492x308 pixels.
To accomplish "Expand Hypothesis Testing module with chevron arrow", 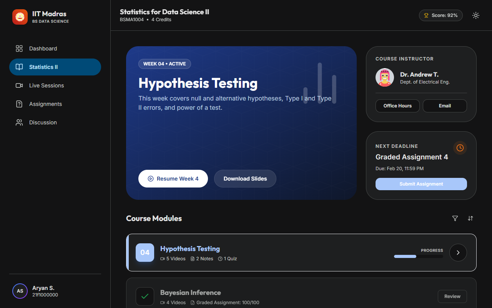I will point(458,253).
